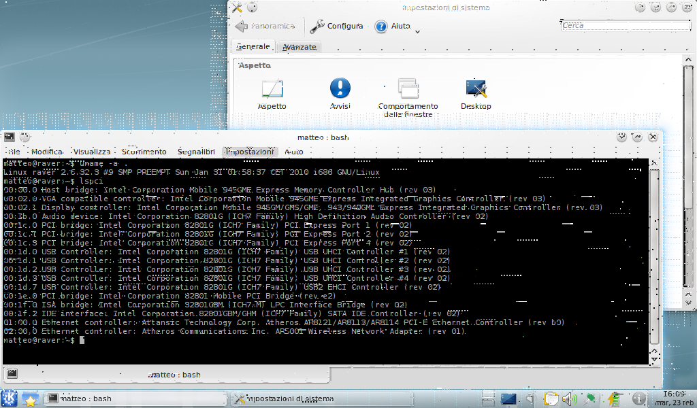Open the Desktop settings module
The image size is (697, 408).
(476, 93)
